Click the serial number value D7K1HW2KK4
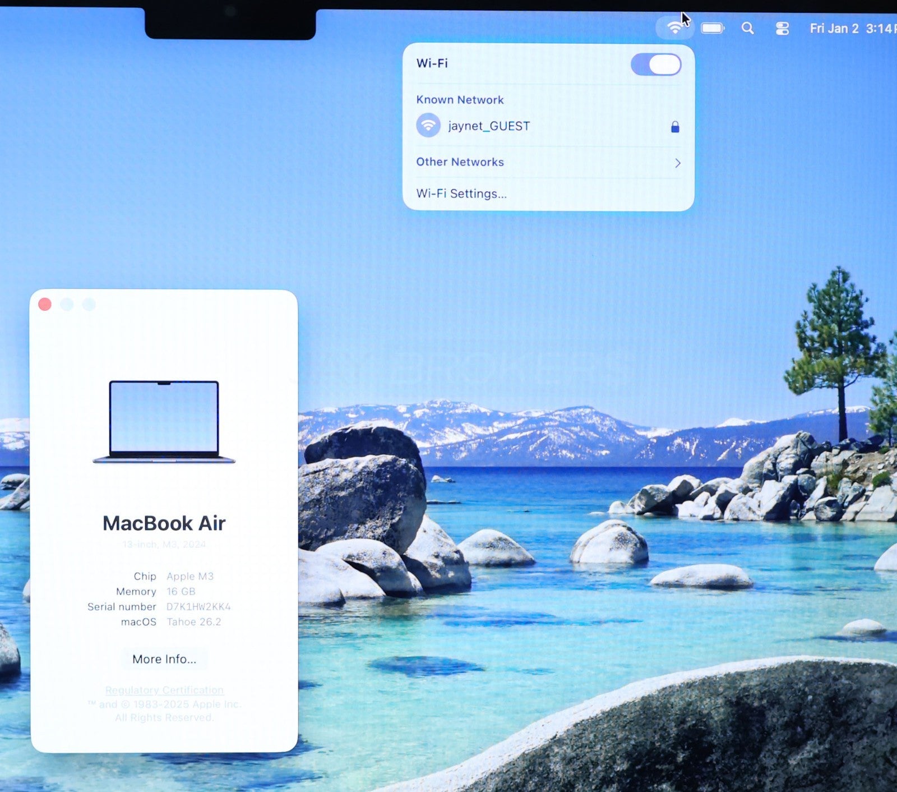Viewport: 897px width, 792px height. [198, 607]
